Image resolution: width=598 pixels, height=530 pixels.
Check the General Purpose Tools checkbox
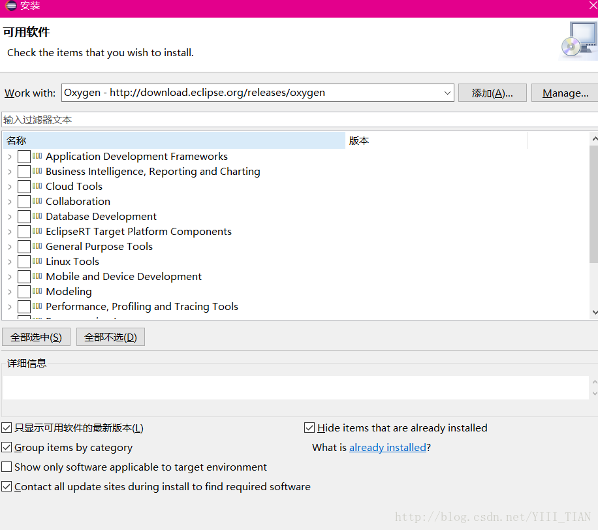(x=24, y=247)
